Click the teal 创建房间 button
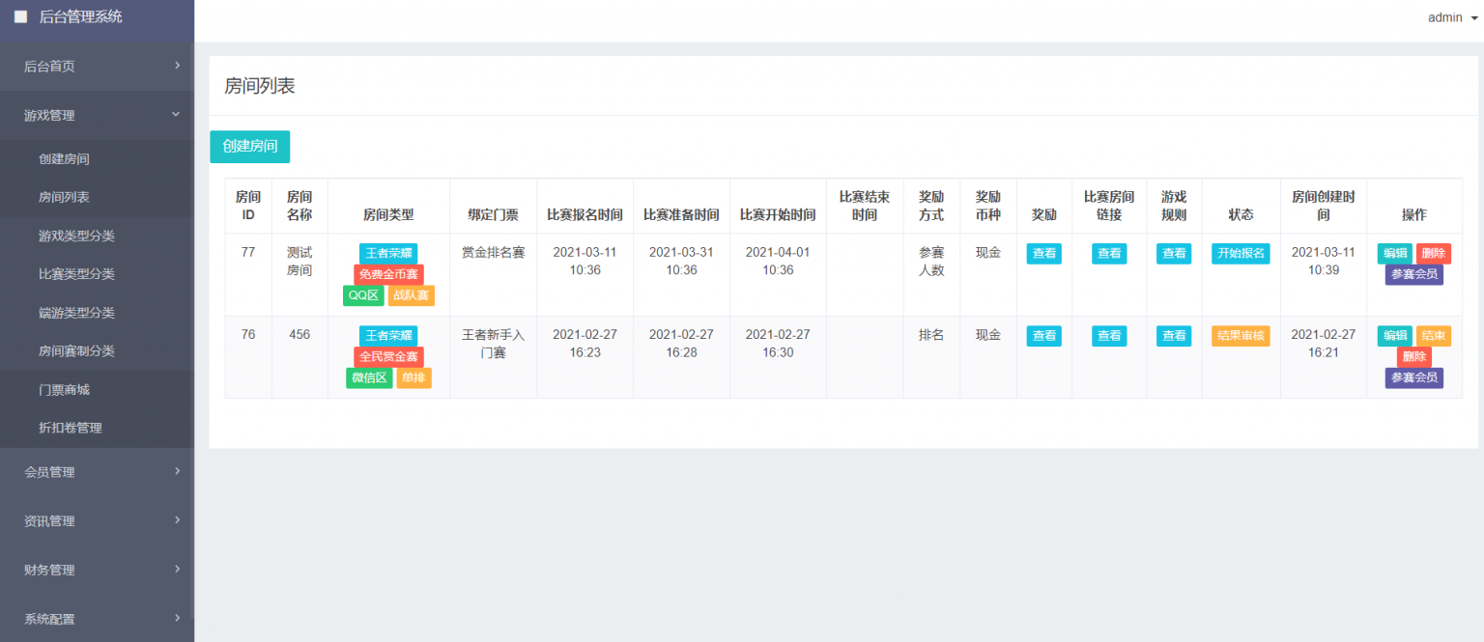 (x=249, y=147)
